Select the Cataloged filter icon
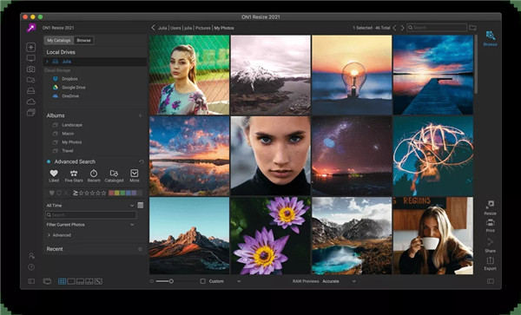This screenshot has width=521, height=315. pyautogui.click(x=114, y=173)
